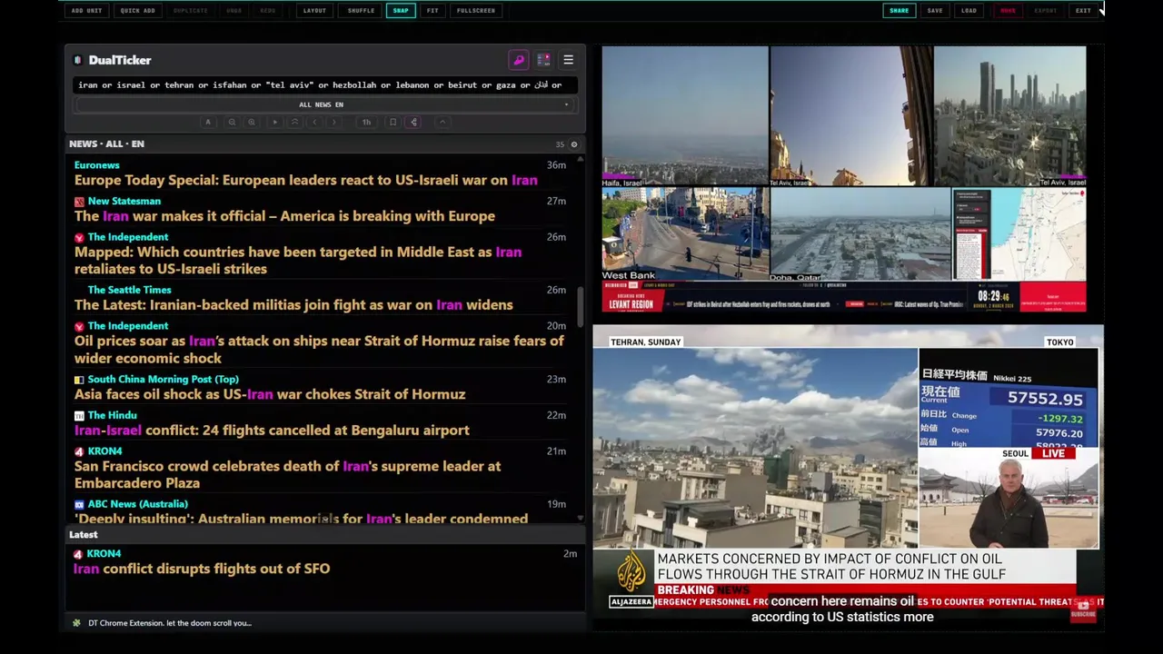Open 'Iran war makes it official' headline
Image resolution: width=1163 pixels, height=654 pixels.
284,216
